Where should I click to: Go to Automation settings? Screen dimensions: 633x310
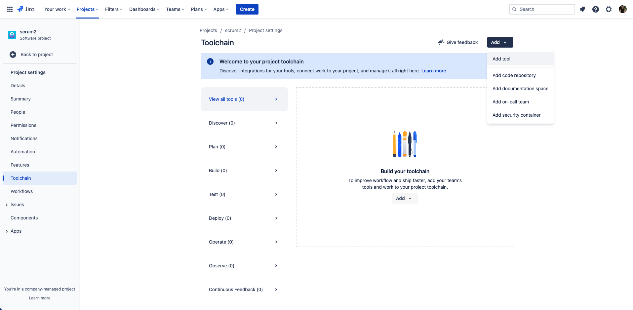coord(40,152)
